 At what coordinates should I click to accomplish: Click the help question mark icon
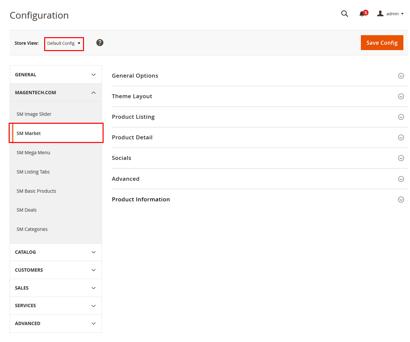tap(100, 43)
